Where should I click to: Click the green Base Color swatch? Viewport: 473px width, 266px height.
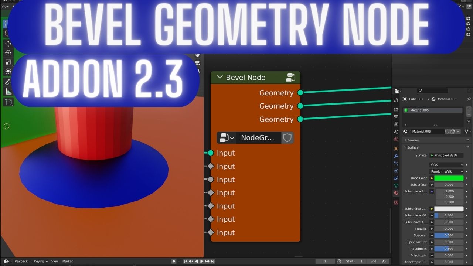pos(449,178)
